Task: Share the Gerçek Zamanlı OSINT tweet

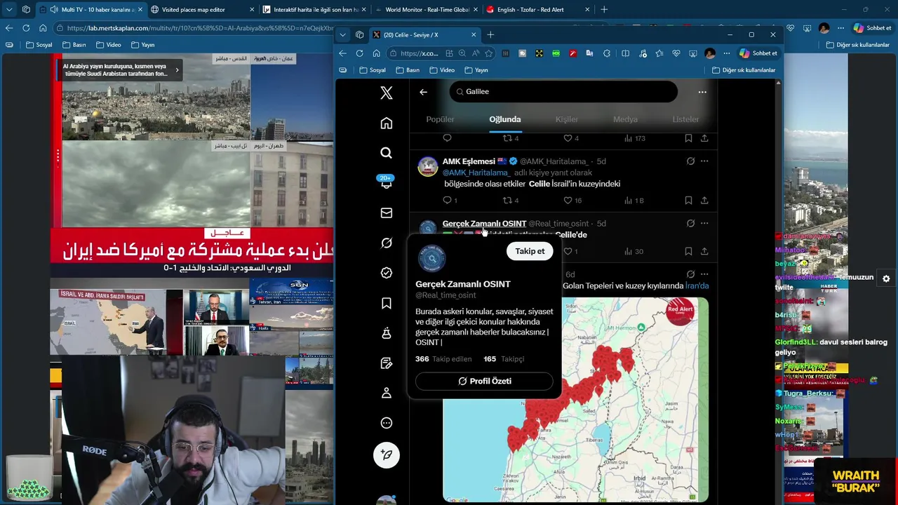Action: click(x=704, y=251)
